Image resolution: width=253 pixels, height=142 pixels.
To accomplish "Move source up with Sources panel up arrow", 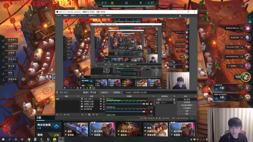I will point(93,115).
